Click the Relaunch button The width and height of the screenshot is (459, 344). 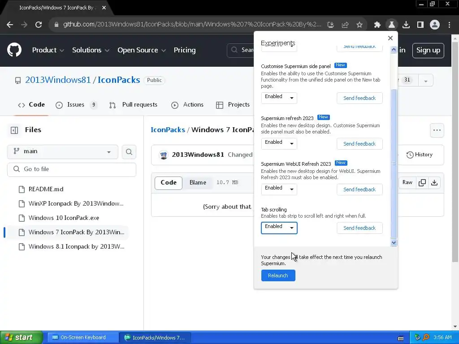pyautogui.click(x=278, y=275)
